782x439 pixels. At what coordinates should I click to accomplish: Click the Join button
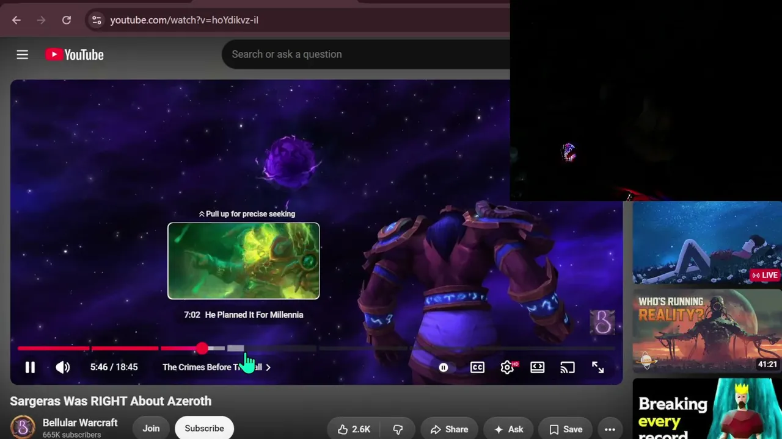pyautogui.click(x=151, y=429)
